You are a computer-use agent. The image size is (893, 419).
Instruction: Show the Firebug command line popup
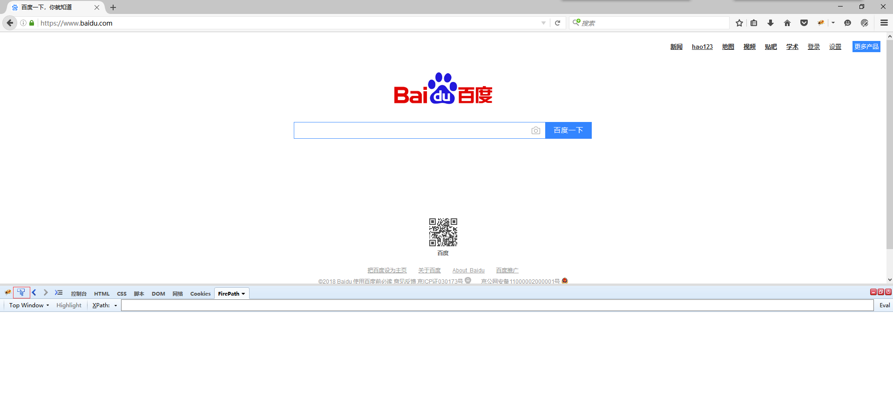click(x=59, y=293)
